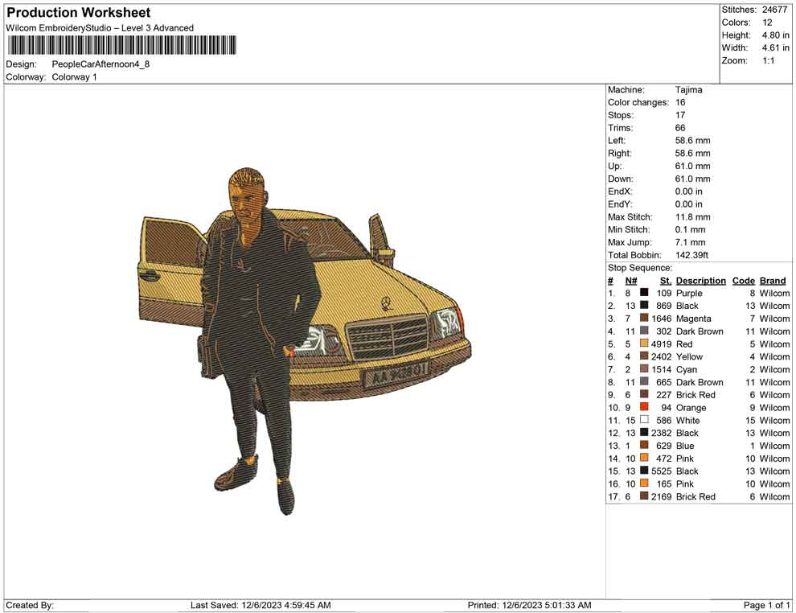
Task: Select the Cyan color swatch in stop 7
Action: point(644,370)
